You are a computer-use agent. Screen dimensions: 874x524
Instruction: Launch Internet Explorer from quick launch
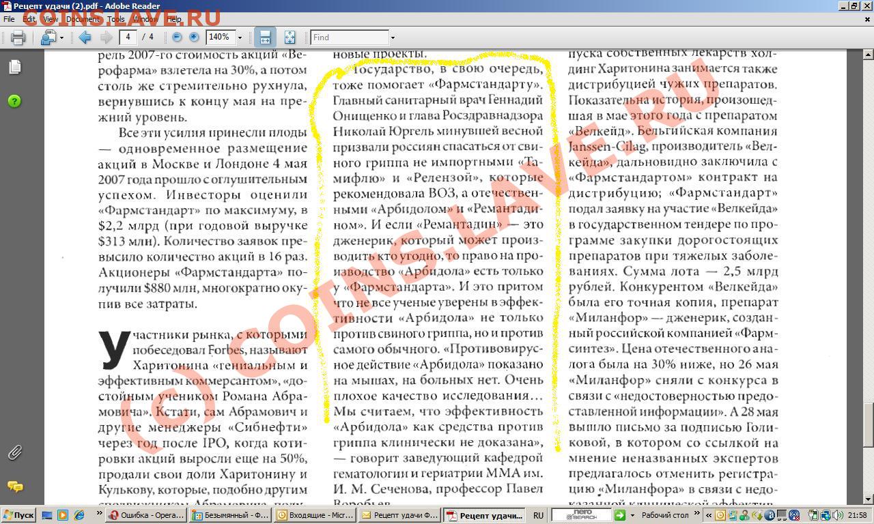(79, 516)
